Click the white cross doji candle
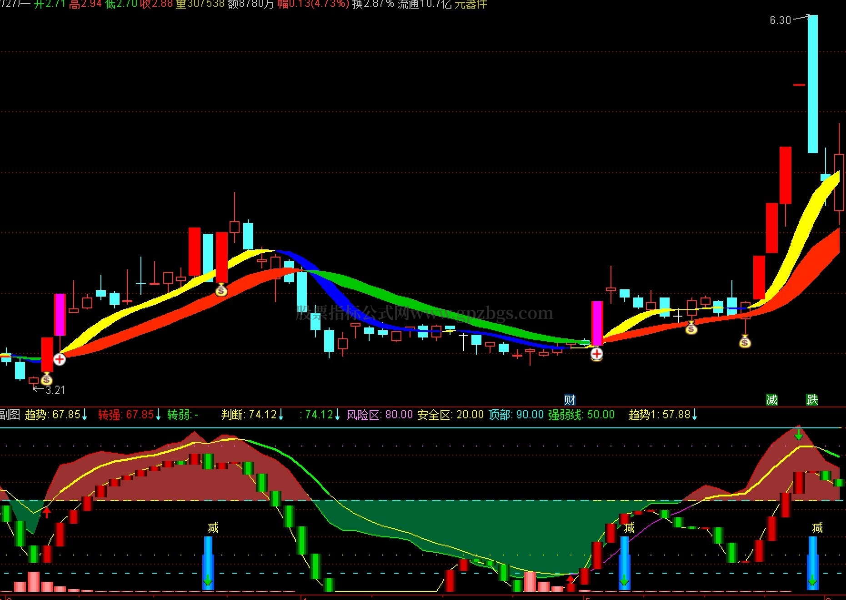The height and width of the screenshot is (600, 846). coord(678,315)
